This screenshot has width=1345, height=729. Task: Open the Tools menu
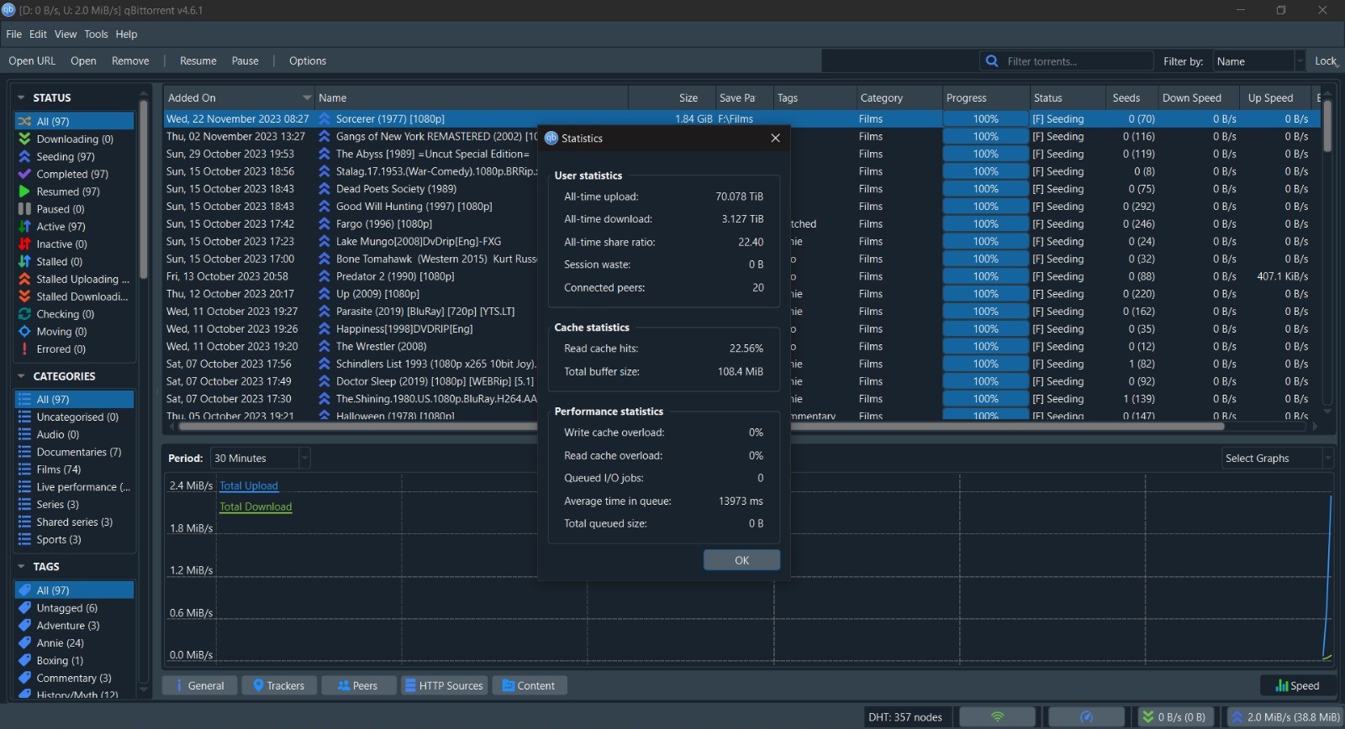[x=96, y=34]
